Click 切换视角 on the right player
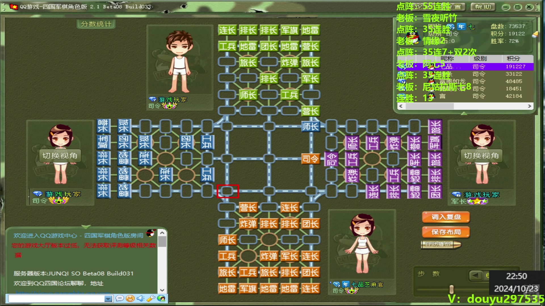This screenshot has height=306, width=545. 481,156
